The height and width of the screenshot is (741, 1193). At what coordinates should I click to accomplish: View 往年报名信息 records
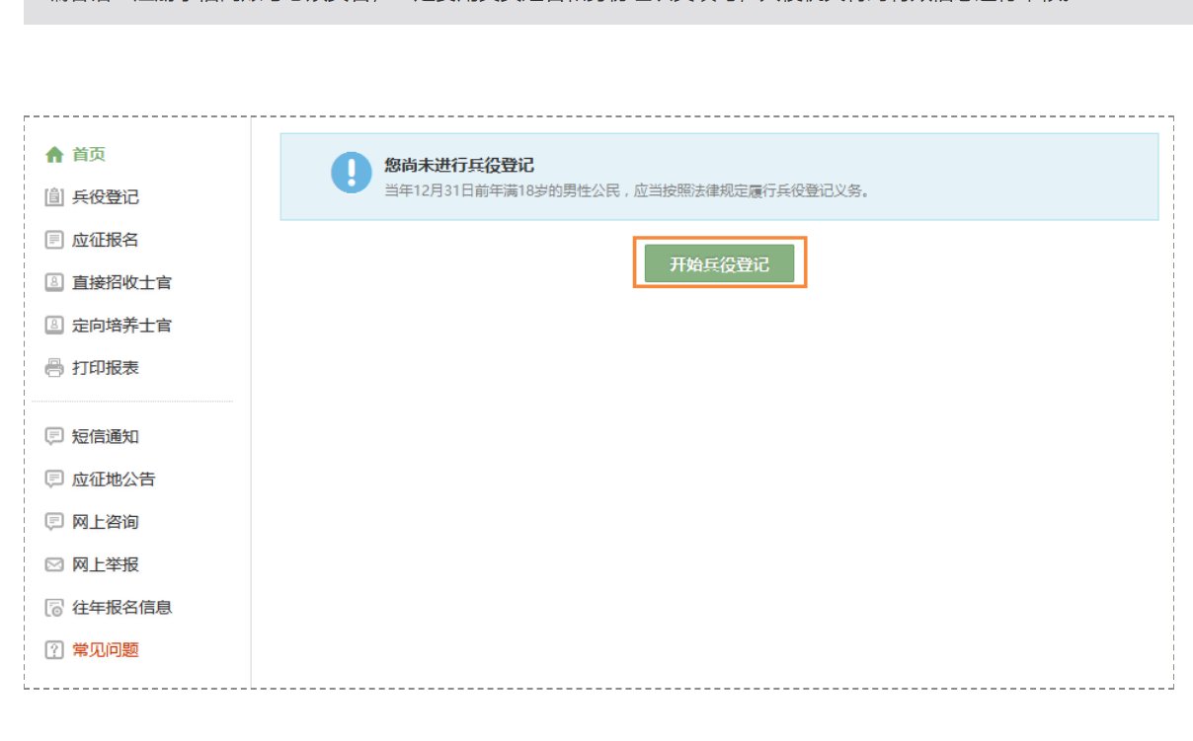pos(108,606)
